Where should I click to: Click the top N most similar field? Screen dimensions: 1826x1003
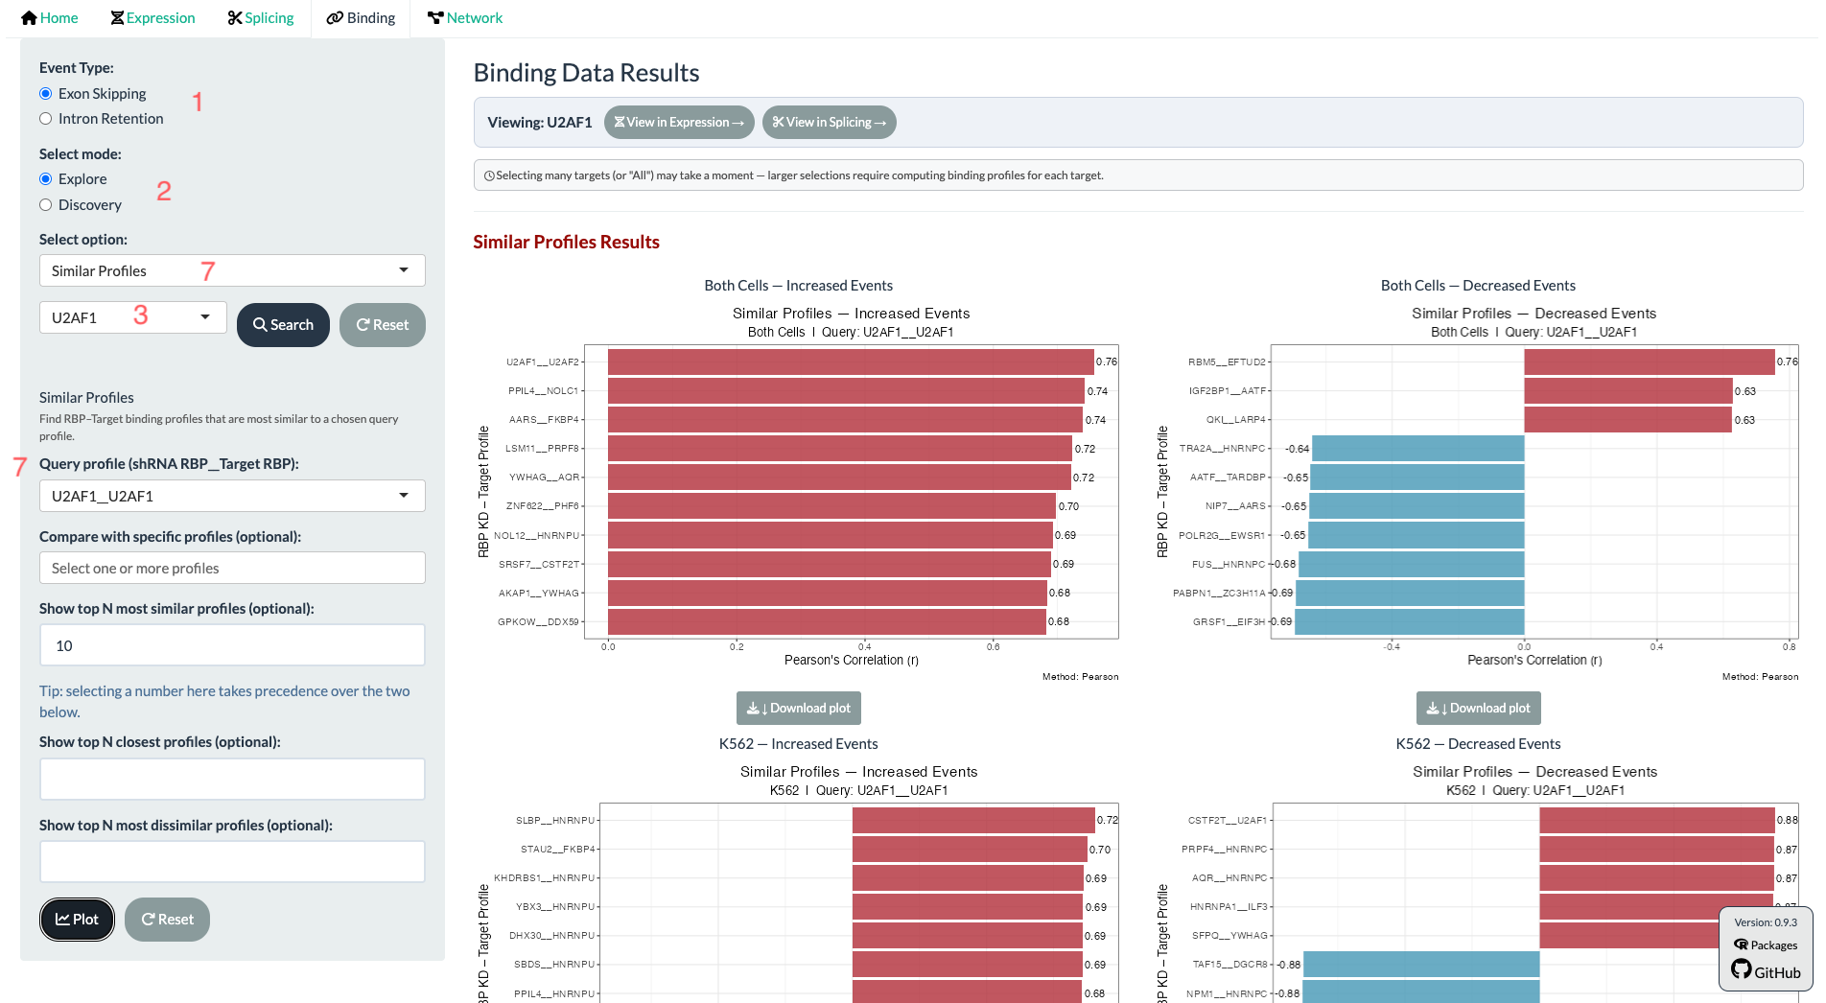click(232, 645)
